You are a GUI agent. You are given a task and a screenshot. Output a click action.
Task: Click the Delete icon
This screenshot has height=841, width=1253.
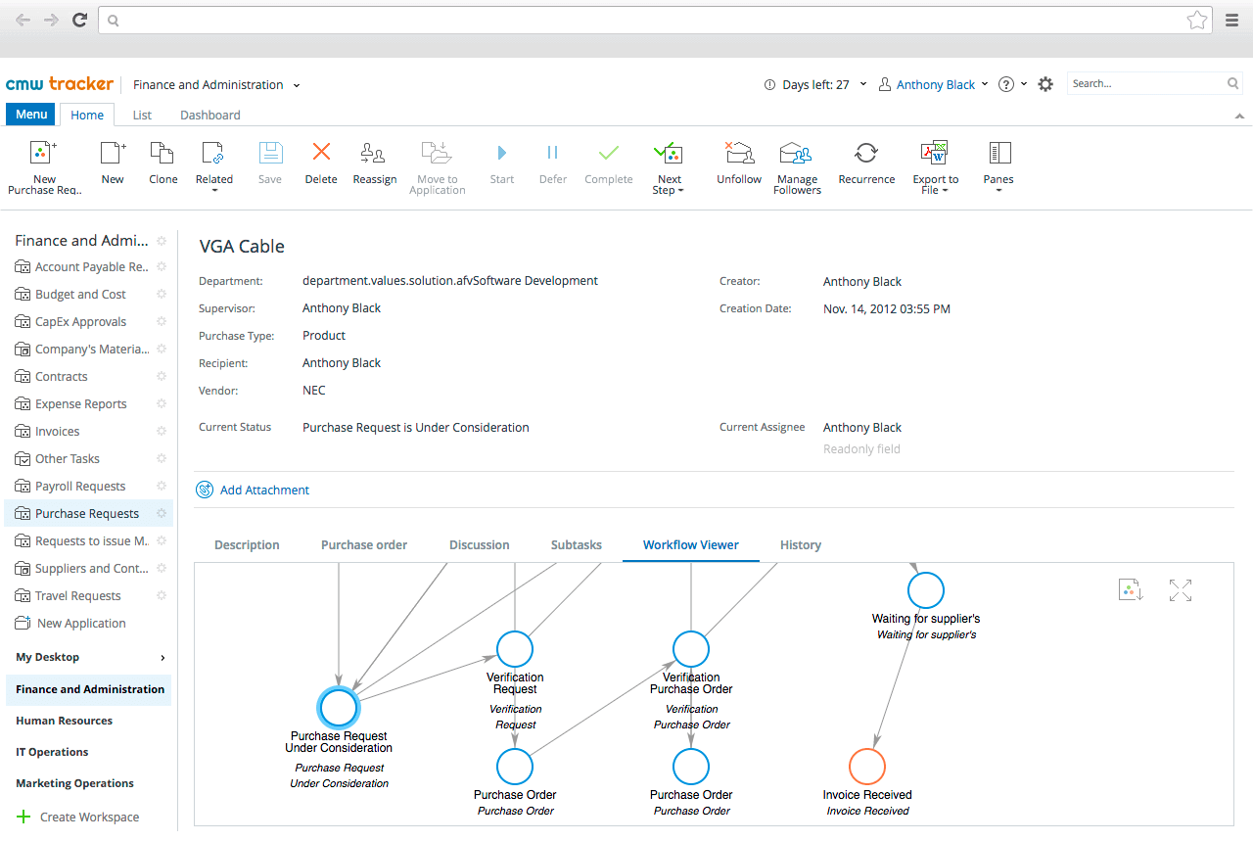tap(320, 164)
